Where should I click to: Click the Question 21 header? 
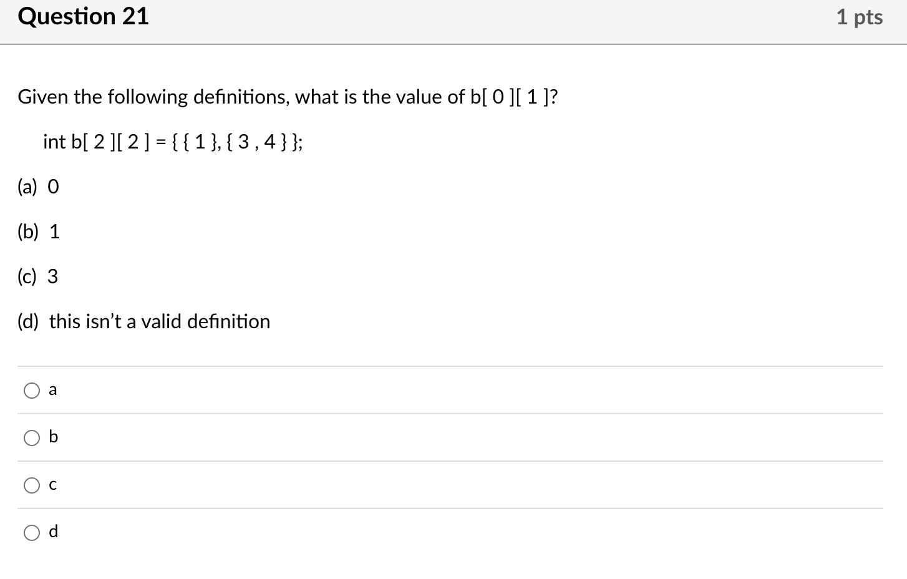click(x=83, y=17)
